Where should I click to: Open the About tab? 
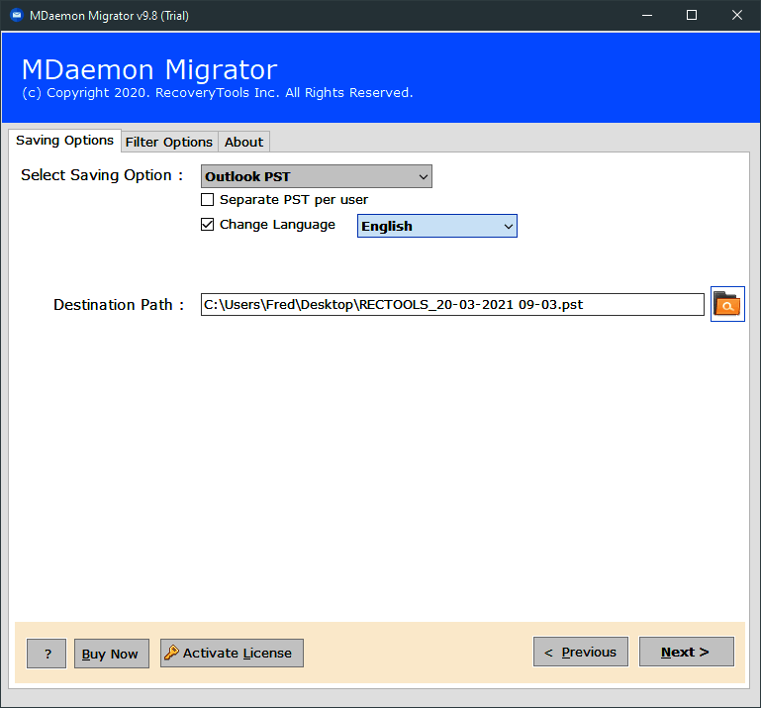click(x=243, y=142)
